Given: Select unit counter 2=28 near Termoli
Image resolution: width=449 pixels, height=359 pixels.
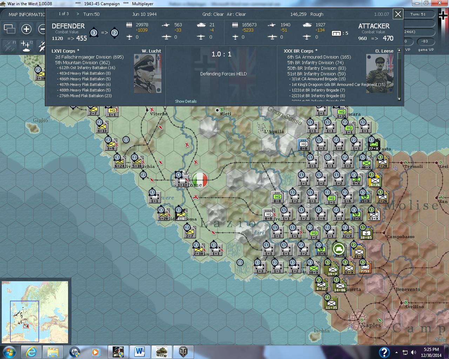Looking at the screenshot, I should (383, 162).
